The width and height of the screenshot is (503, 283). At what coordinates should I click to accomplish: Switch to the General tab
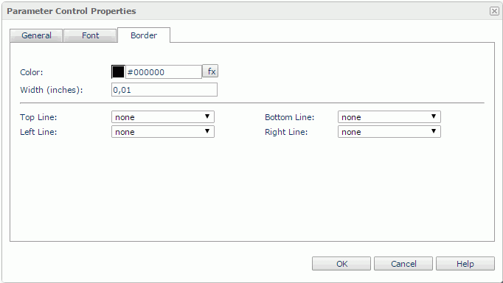pyautogui.click(x=36, y=35)
